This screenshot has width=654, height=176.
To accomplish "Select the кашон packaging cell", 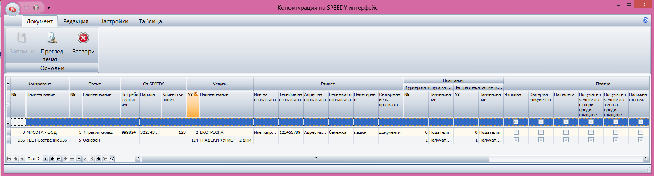I will [x=366, y=132].
